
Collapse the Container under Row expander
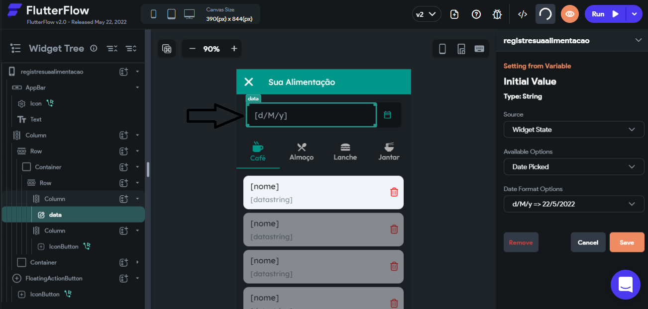137,167
